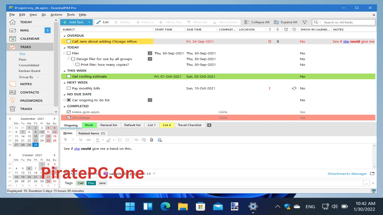Switch to the Work list tab
This screenshot has height=215, width=383.
tap(89, 125)
